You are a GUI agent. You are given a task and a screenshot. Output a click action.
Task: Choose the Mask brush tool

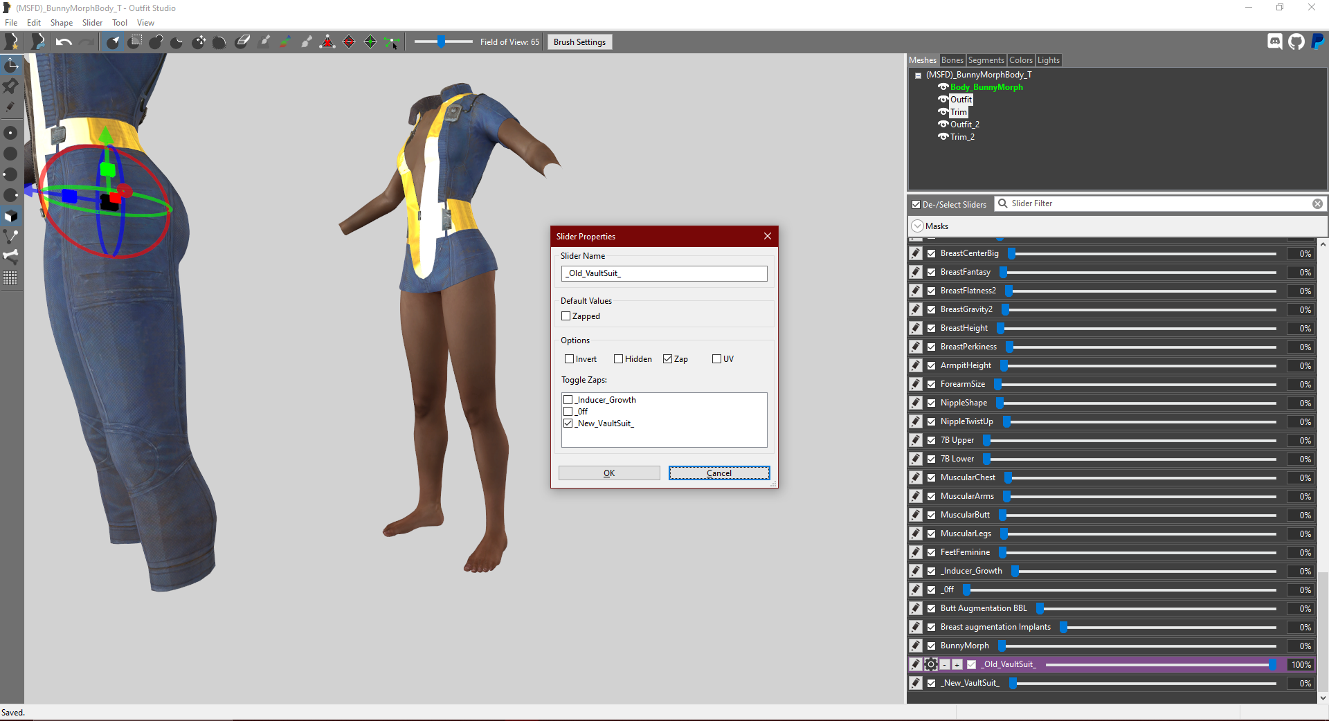pyautogui.click(x=135, y=42)
